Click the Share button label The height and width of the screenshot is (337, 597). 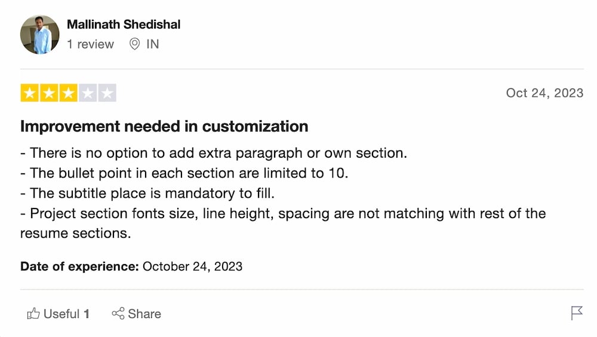click(144, 314)
